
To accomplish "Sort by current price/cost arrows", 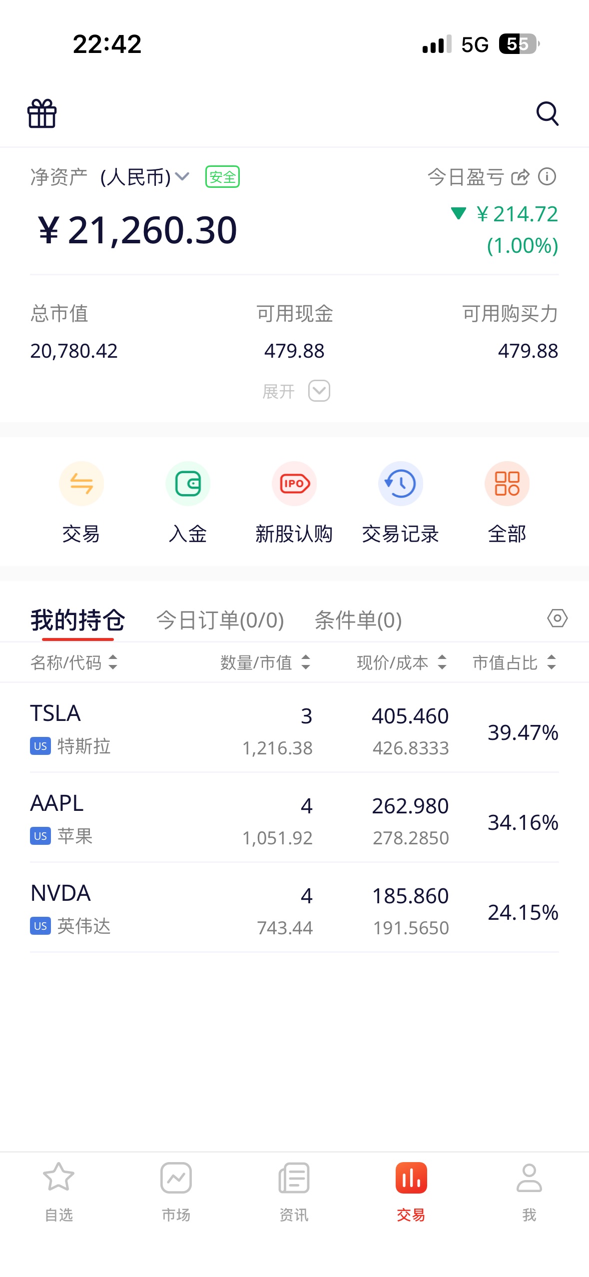I will point(442,662).
